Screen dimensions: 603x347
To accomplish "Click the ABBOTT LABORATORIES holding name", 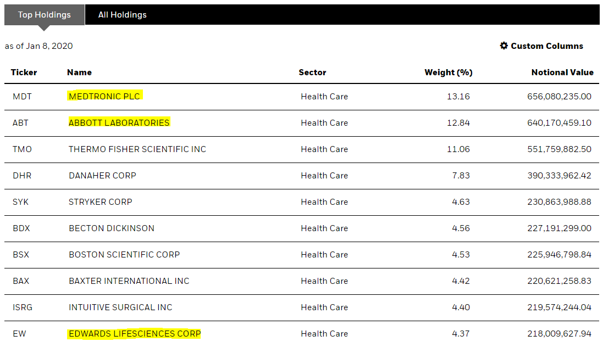I will click(119, 122).
